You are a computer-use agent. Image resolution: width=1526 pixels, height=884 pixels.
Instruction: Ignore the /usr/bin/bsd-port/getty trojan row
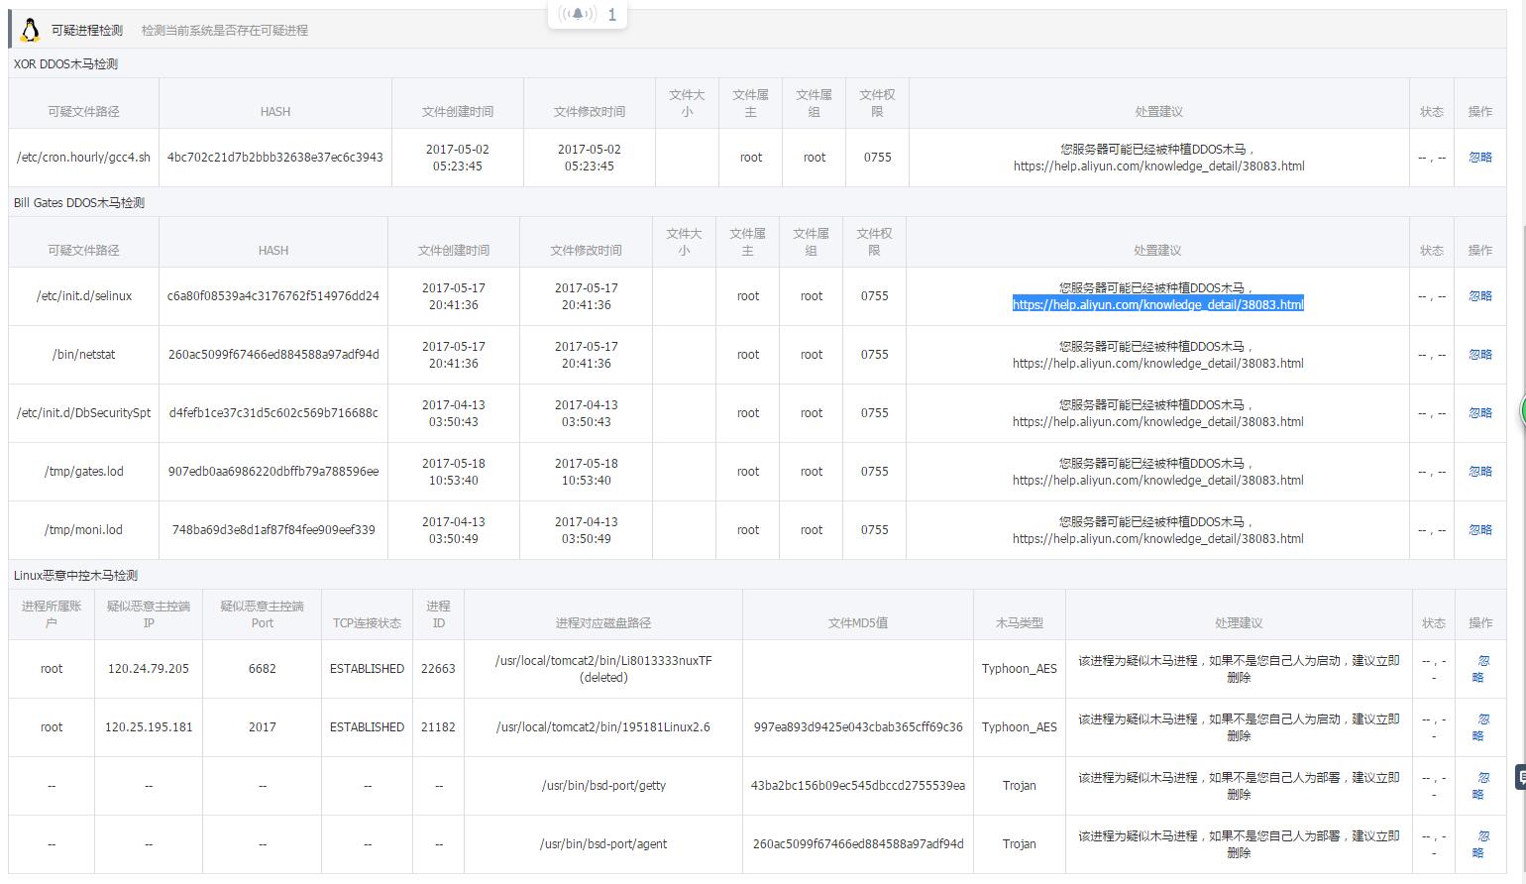(1480, 786)
